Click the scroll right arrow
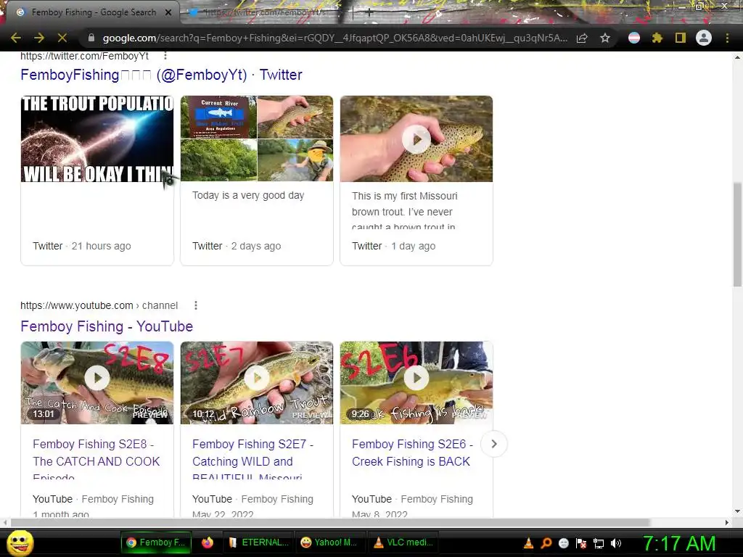This screenshot has height=557, width=743. tap(727, 522)
